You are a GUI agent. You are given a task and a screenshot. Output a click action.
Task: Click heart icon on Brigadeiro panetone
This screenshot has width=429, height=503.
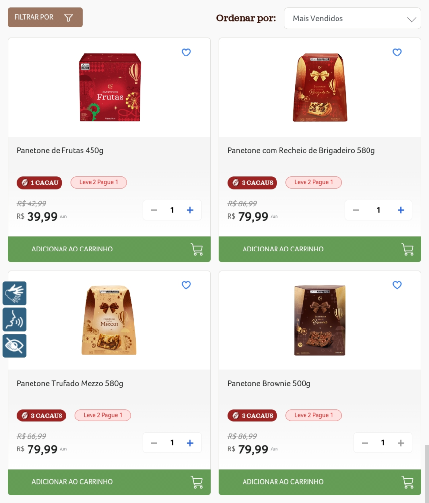pos(397,53)
